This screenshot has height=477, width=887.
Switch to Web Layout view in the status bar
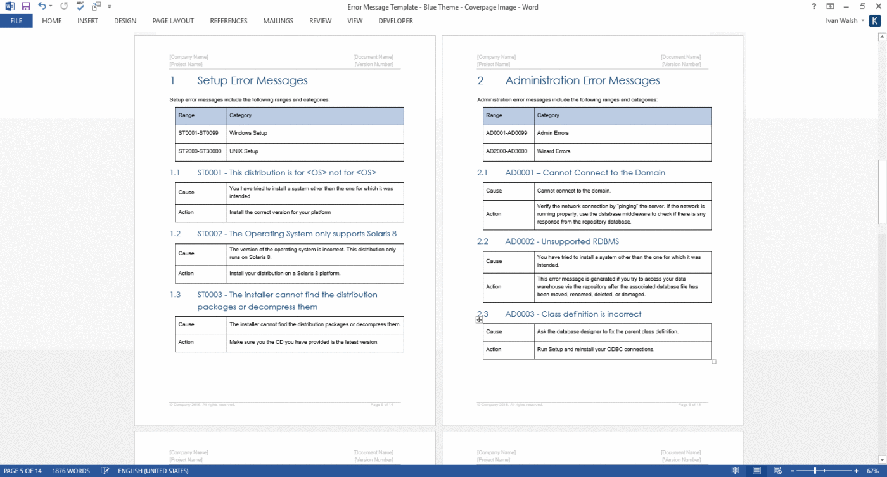click(x=777, y=471)
